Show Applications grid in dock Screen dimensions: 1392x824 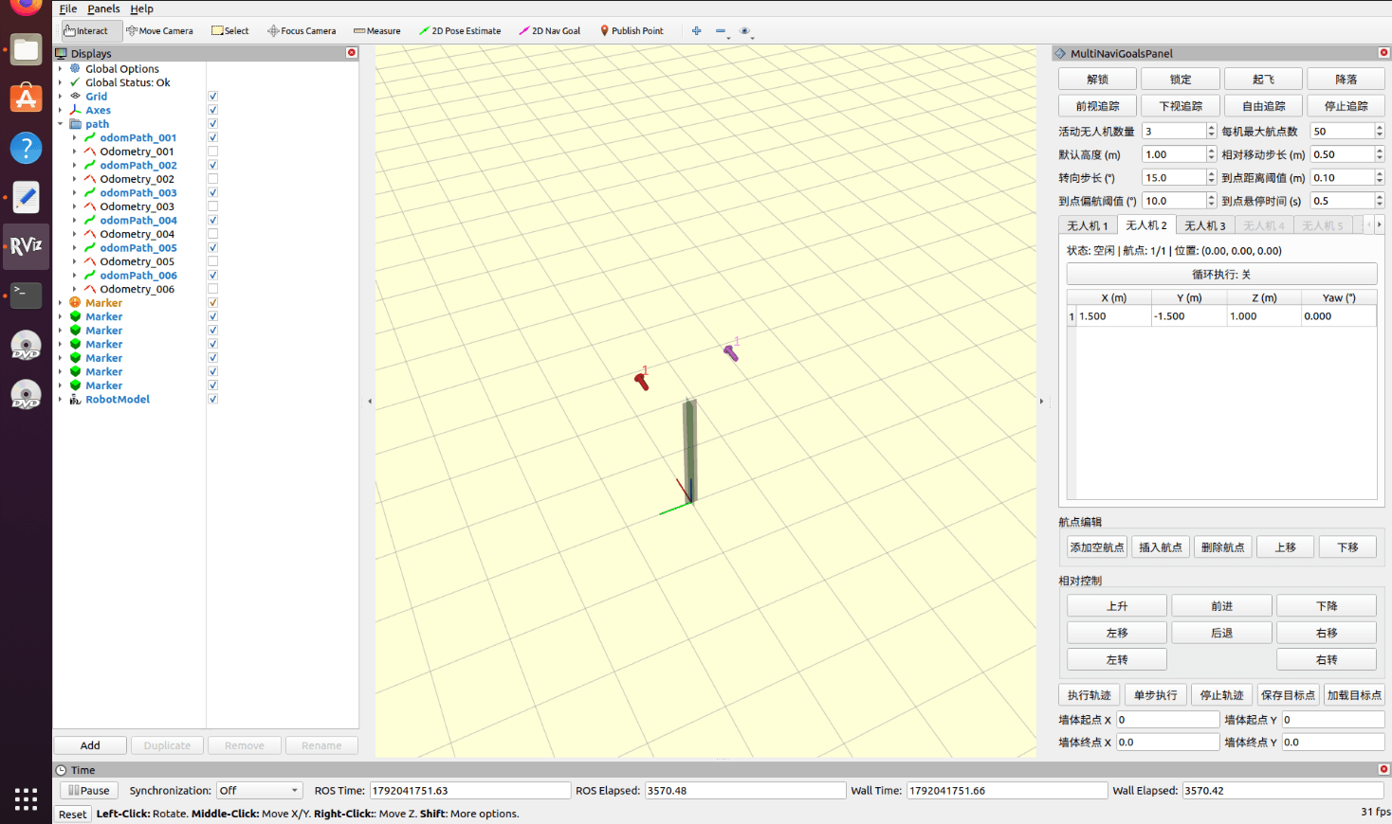[26, 798]
